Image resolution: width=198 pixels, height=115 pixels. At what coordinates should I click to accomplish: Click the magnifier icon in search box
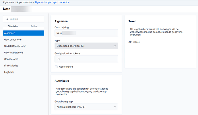click(7, 19)
